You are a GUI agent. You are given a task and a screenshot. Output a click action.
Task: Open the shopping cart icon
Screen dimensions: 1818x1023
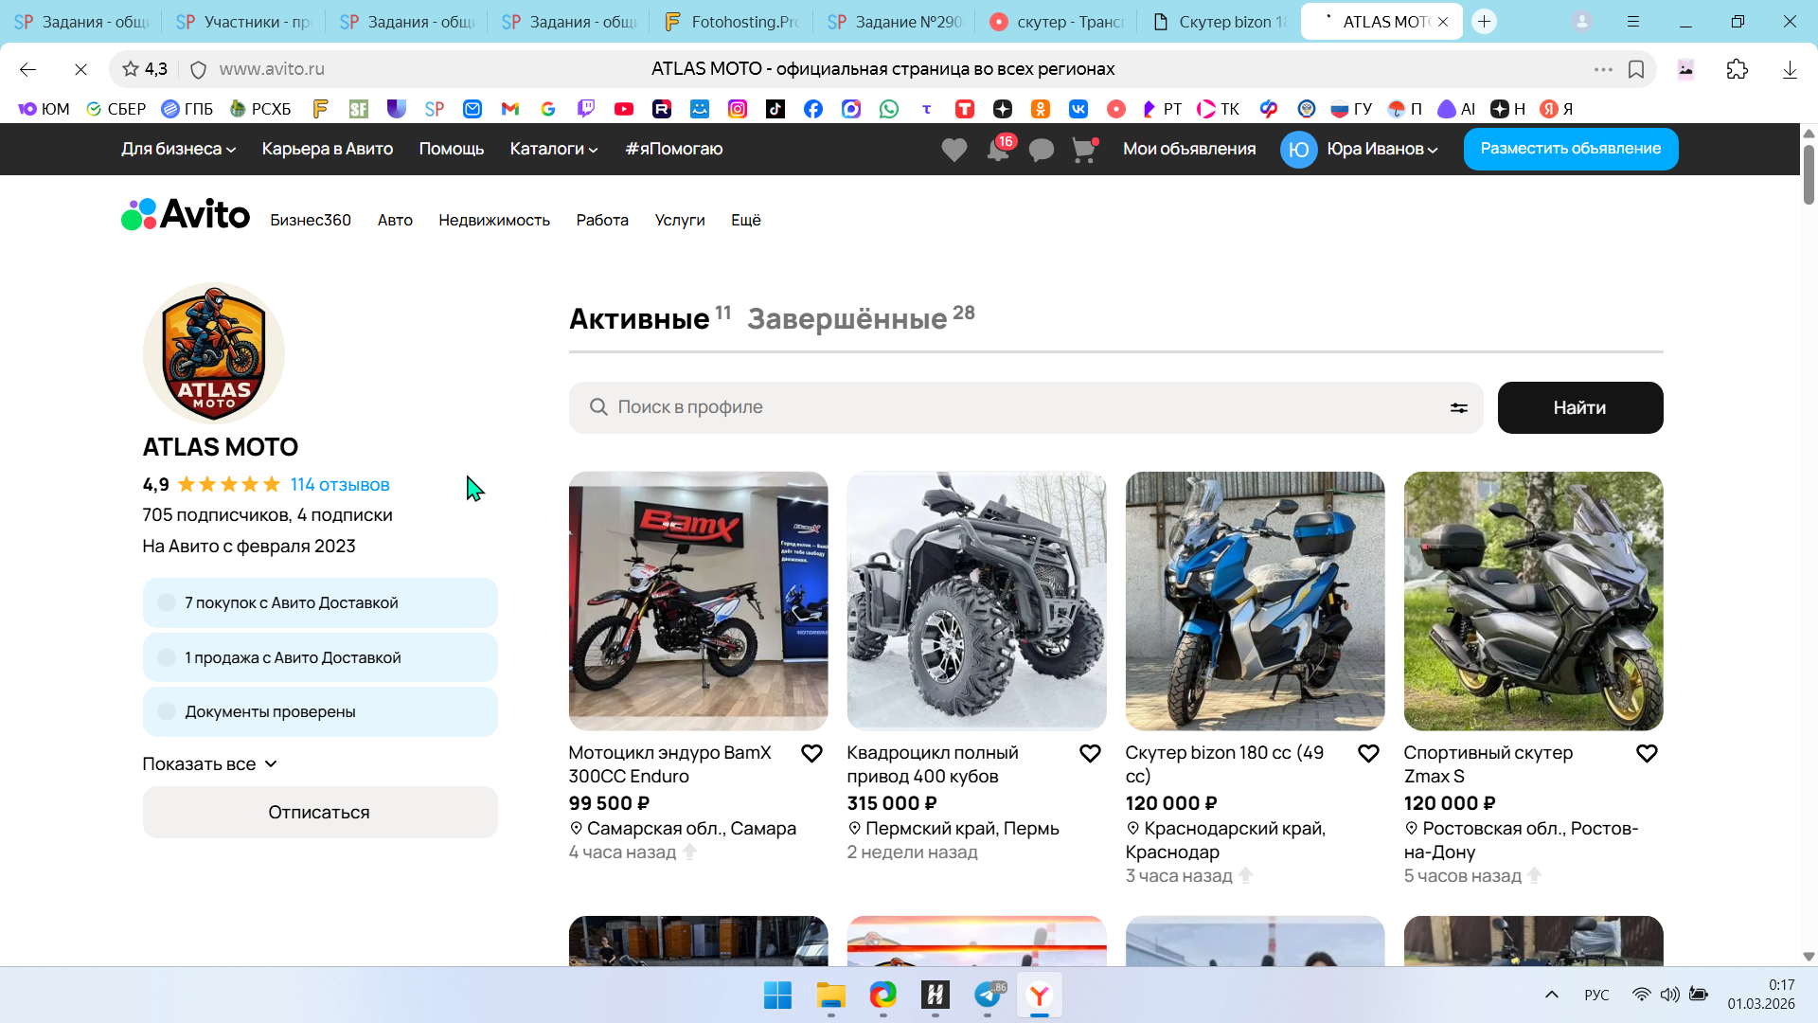click(x=1083, y=150)
